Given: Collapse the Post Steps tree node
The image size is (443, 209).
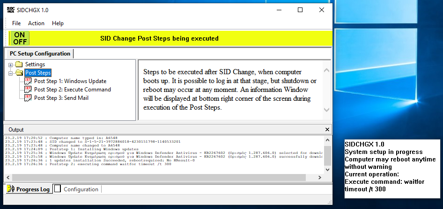Looking at the screenshot, I should 10,73.
